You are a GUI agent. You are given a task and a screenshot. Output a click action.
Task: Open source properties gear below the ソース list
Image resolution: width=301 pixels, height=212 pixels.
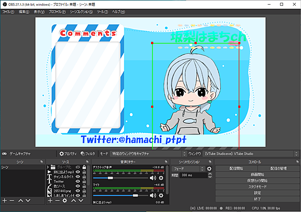click(x=65, y=201)
